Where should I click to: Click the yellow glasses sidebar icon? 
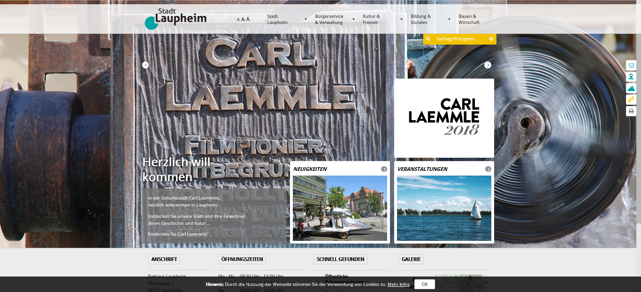pos(631,100)
